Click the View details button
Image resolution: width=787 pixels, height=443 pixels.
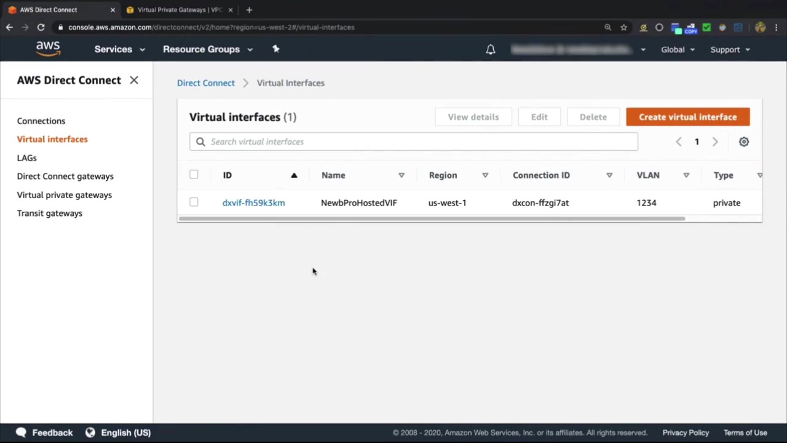pos(473,117)
